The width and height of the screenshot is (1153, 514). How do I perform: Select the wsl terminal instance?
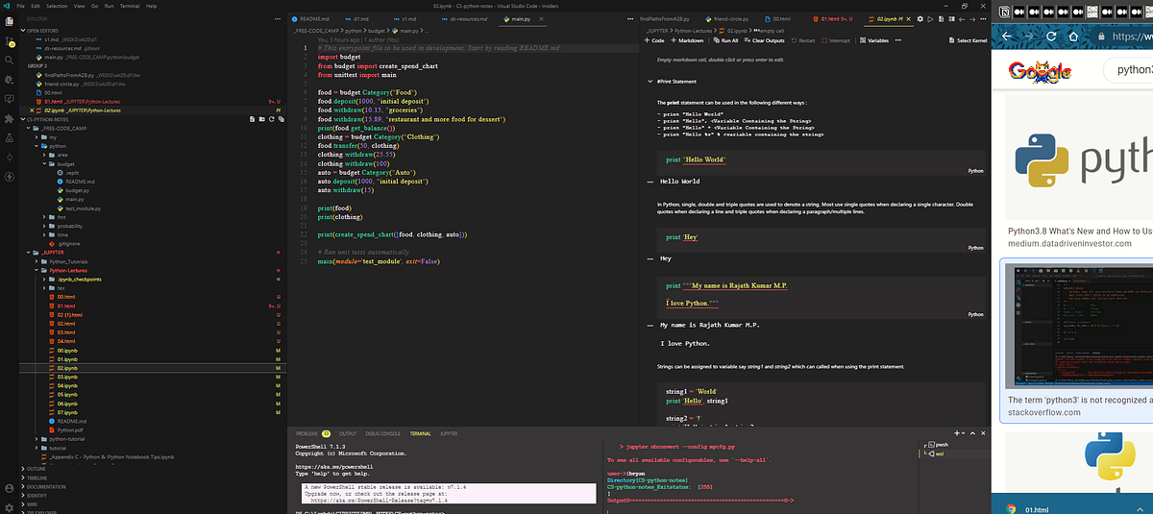click(939, 453)
